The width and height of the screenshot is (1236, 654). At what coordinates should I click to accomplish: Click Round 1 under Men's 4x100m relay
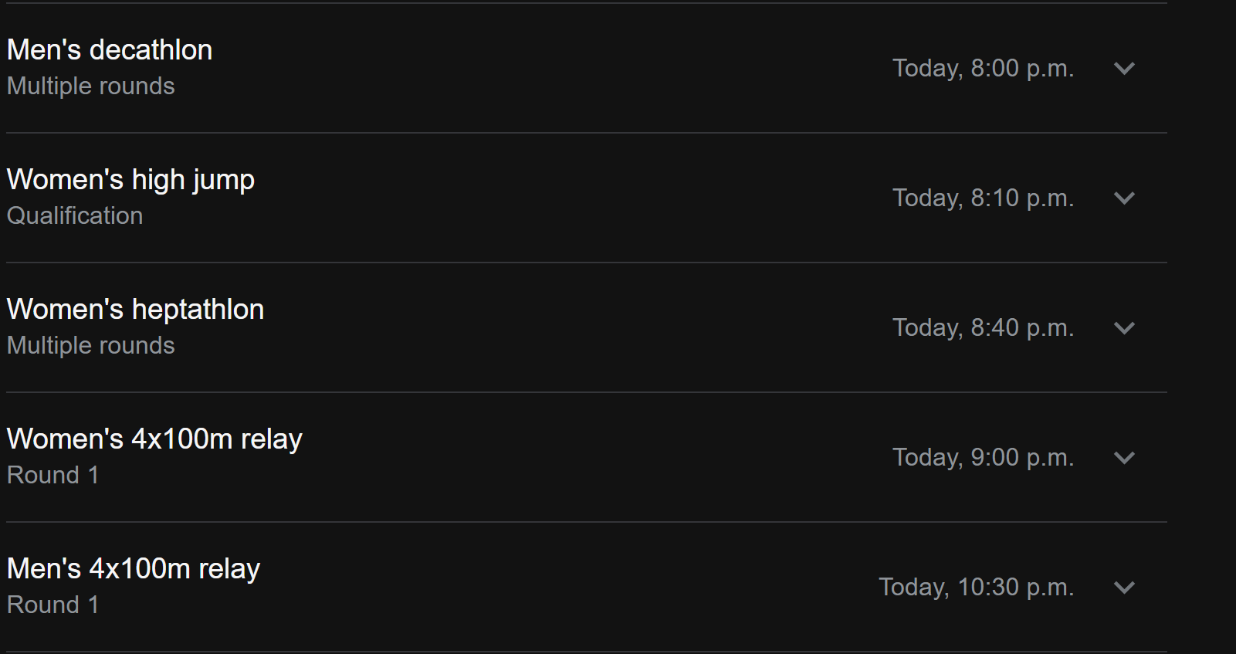click(53, 605)
